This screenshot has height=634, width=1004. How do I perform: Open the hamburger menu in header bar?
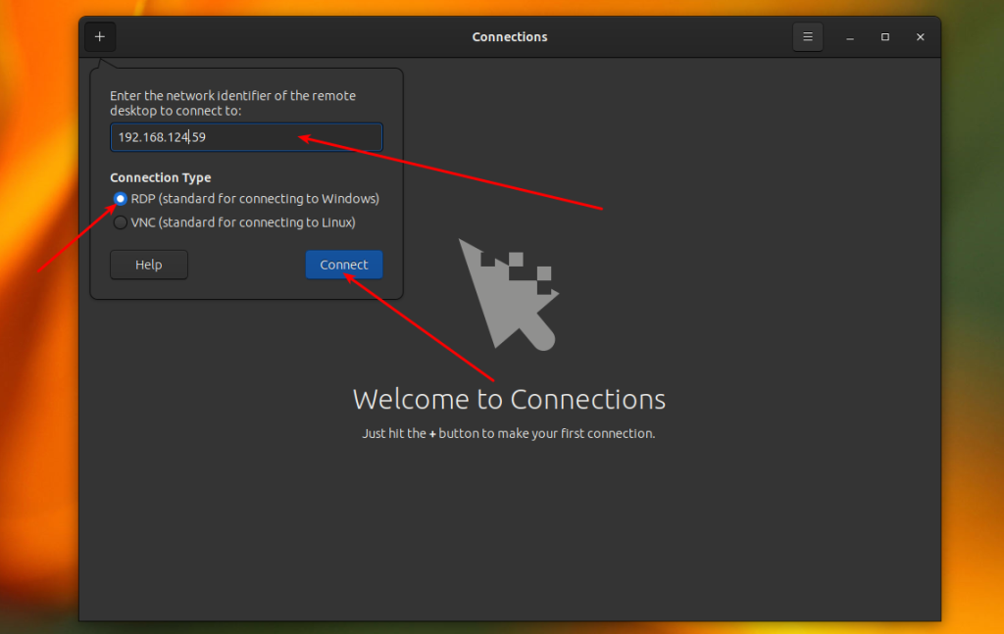click(x=808, y=37)
